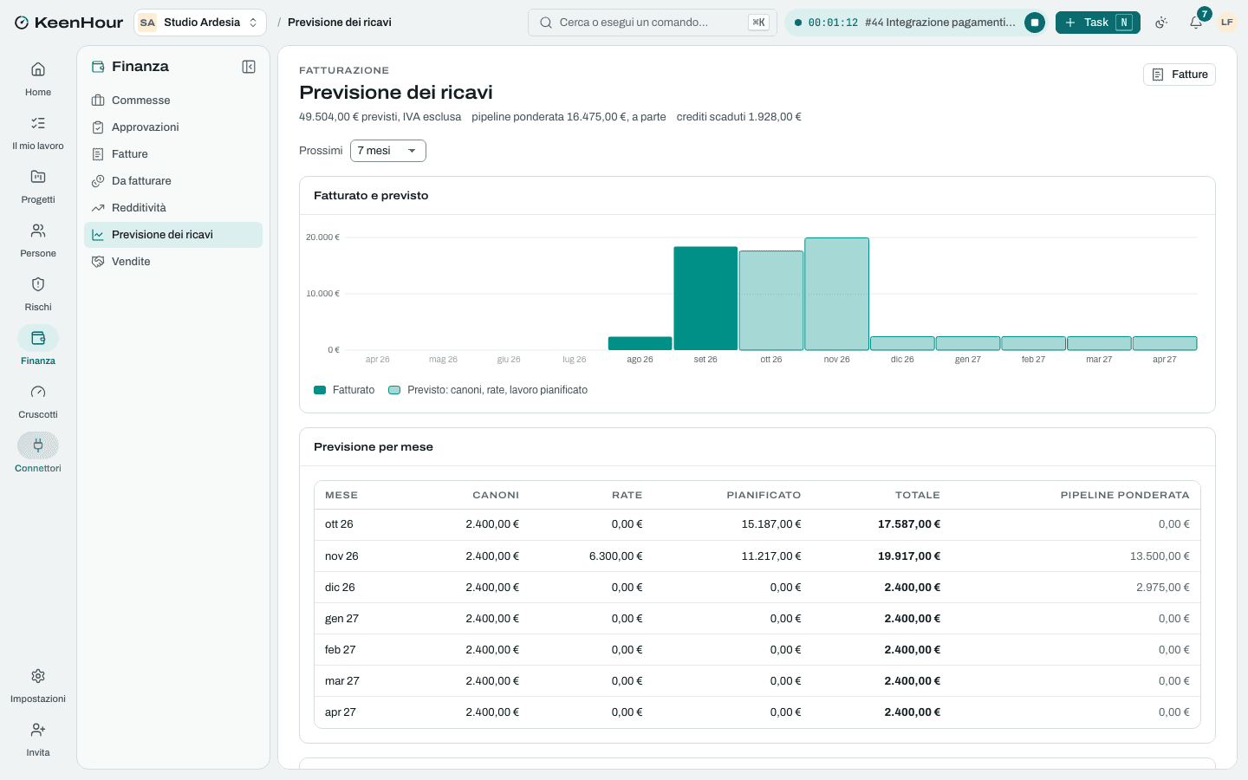Screen dimensions: 1248x780
Task: Click the Finanza item in left rail
Action: click(x=38, y=348)
